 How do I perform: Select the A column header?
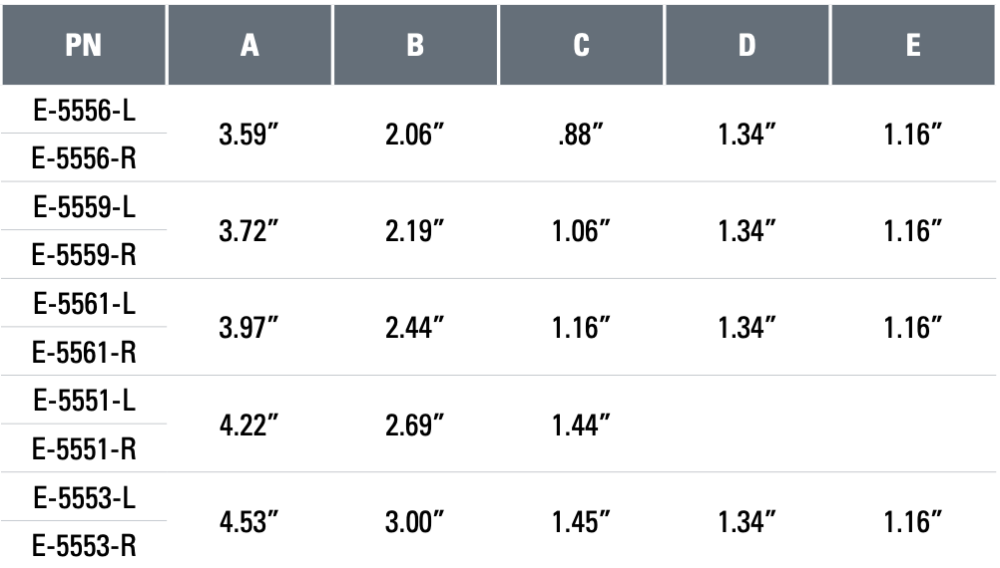(250, 45)
